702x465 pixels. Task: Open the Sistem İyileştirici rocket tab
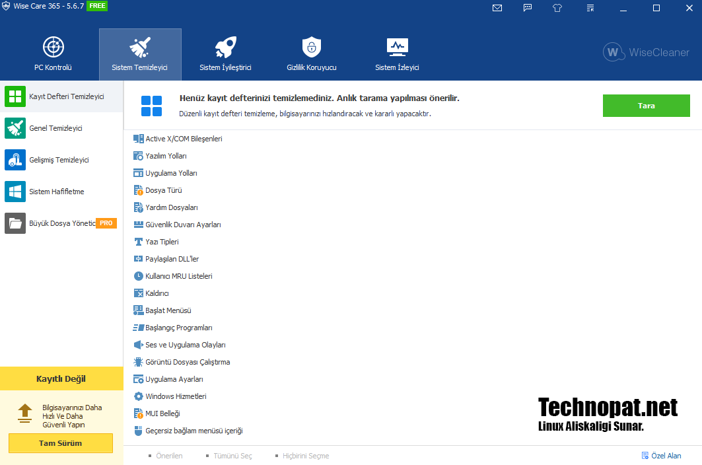coord(225,54)
